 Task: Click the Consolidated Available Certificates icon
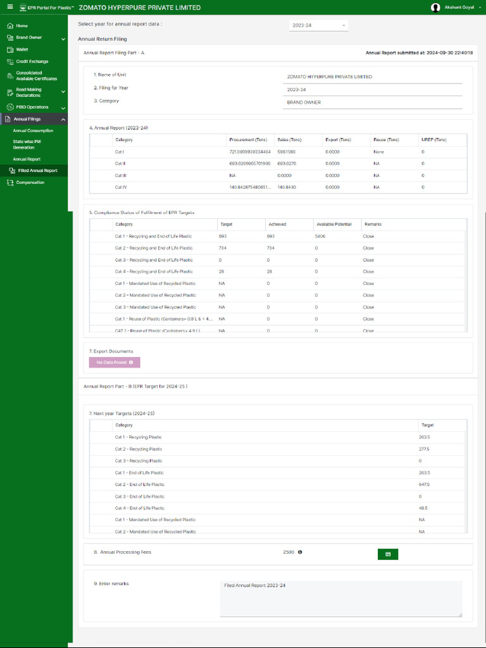tap(9, 76)
